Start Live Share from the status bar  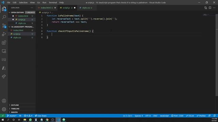coord(41,116)
